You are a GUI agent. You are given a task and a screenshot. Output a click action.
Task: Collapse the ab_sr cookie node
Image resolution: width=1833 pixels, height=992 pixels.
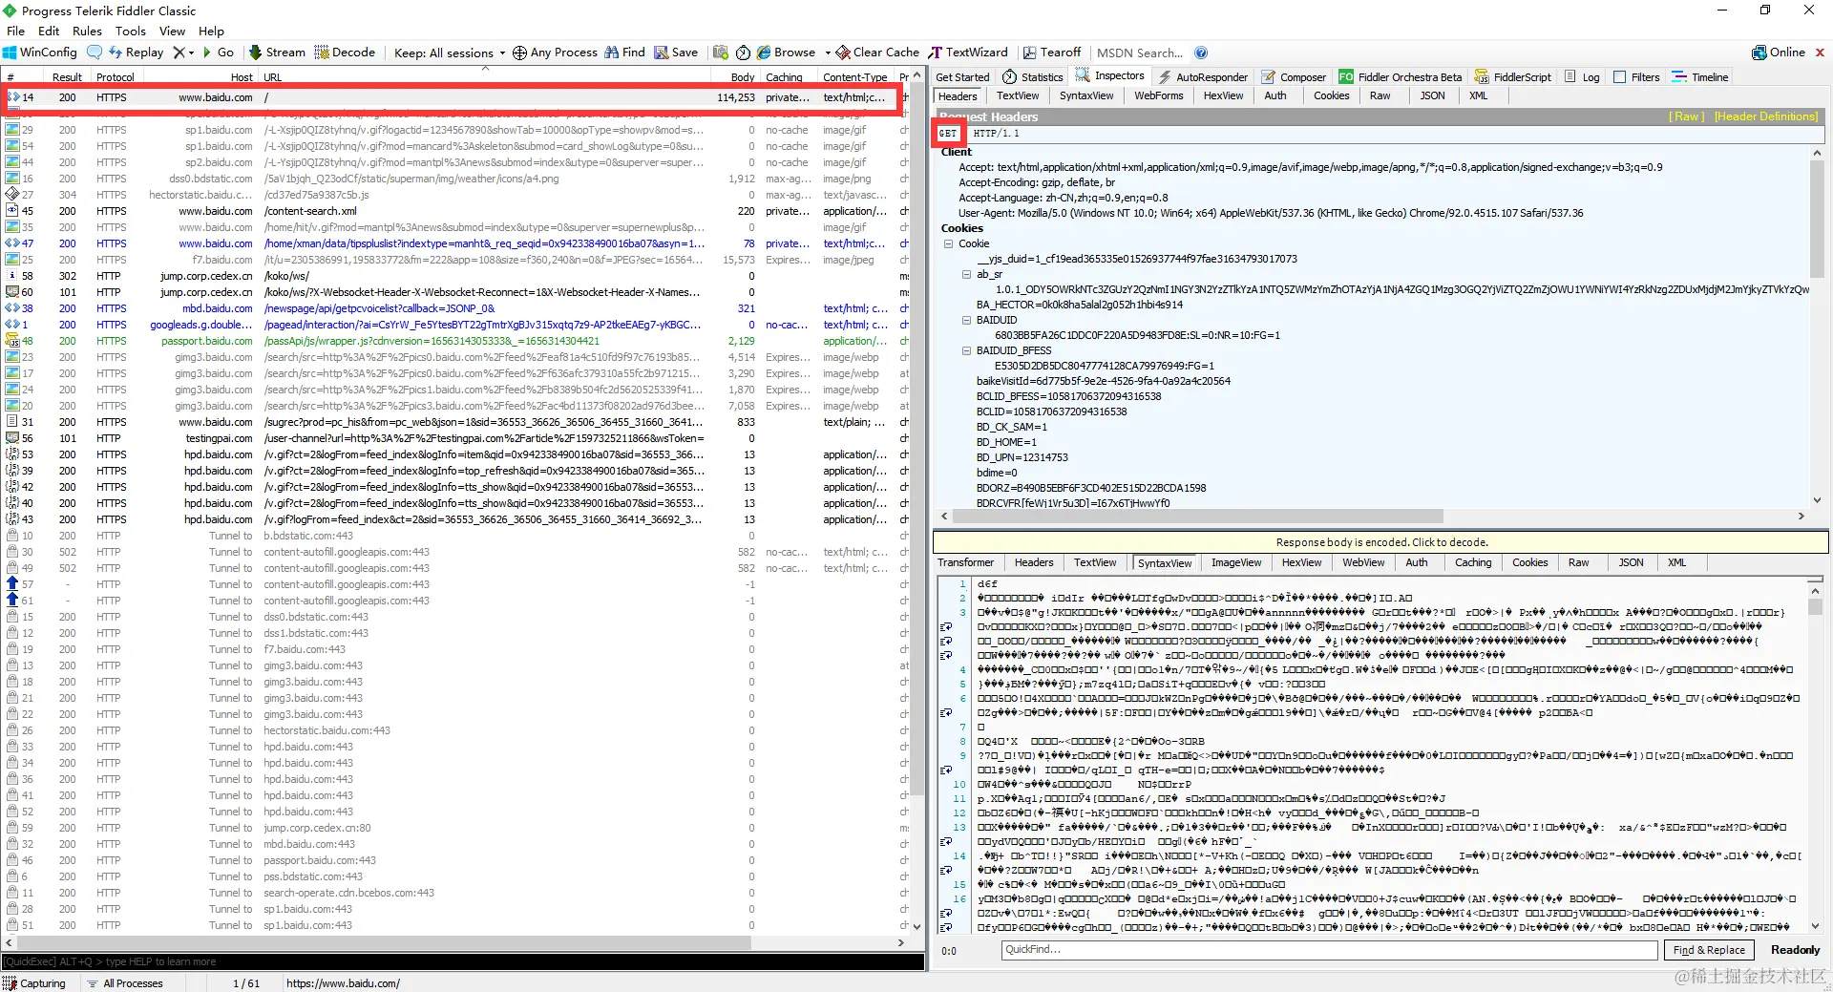click(967, 274)
